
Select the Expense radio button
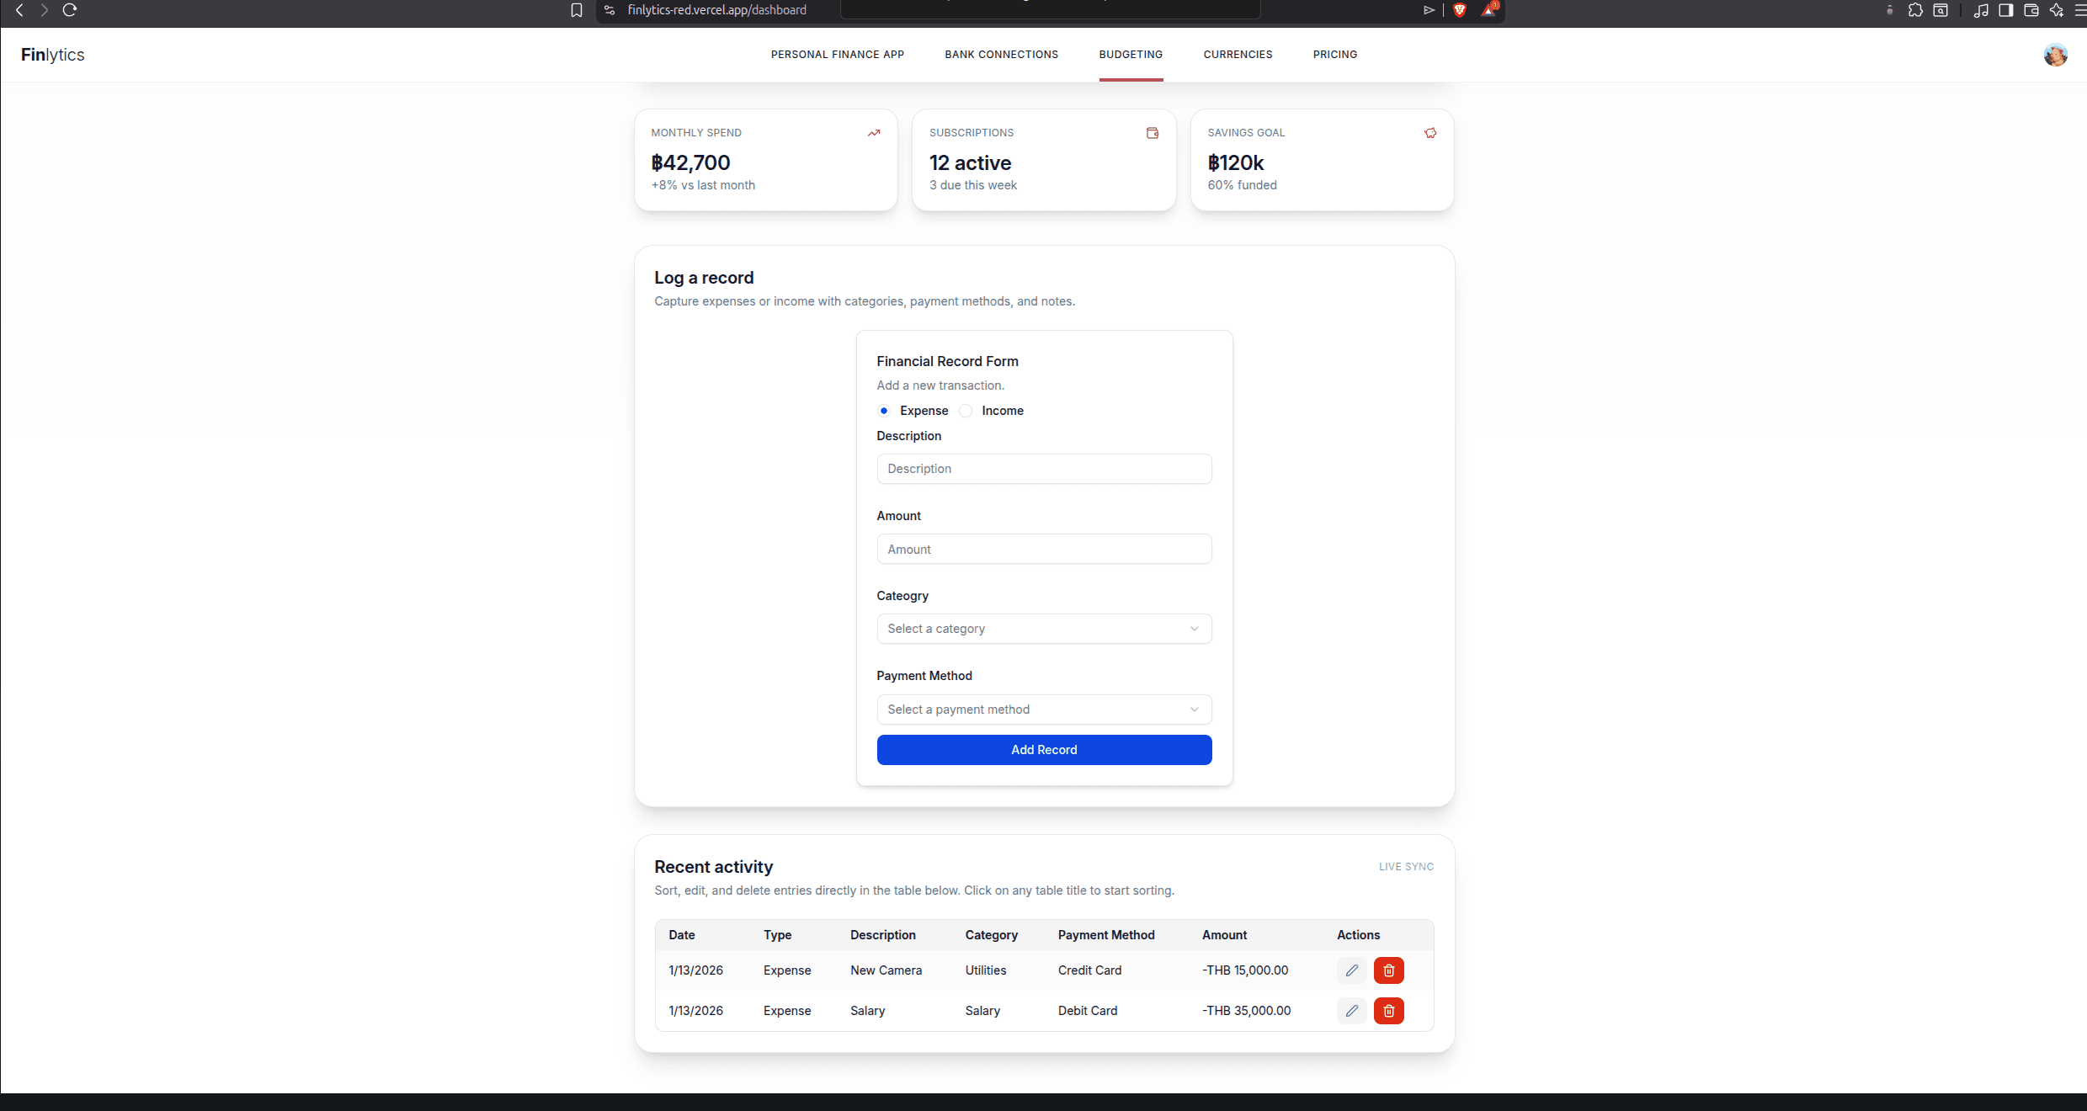click(x=883, y=411)
